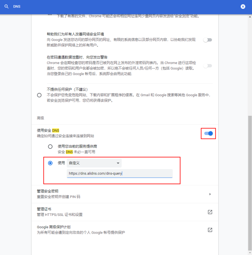
Task: Expand 管理安全密钥 with the arrow
Action: (x=210, y=194)
